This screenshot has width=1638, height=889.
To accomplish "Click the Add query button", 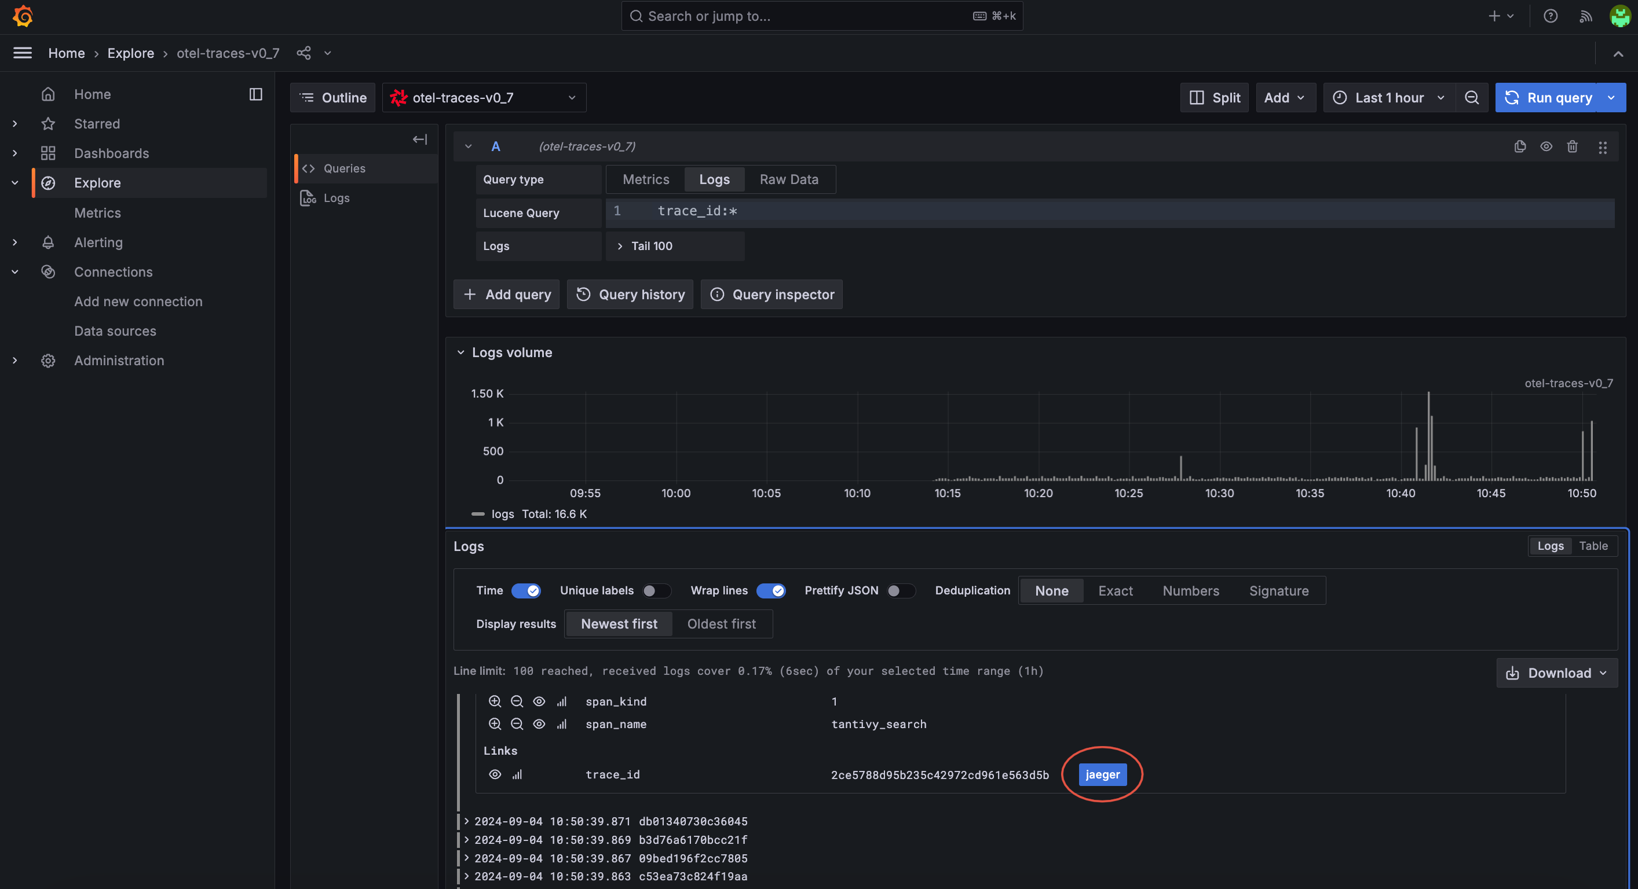I will click(506, 295).
